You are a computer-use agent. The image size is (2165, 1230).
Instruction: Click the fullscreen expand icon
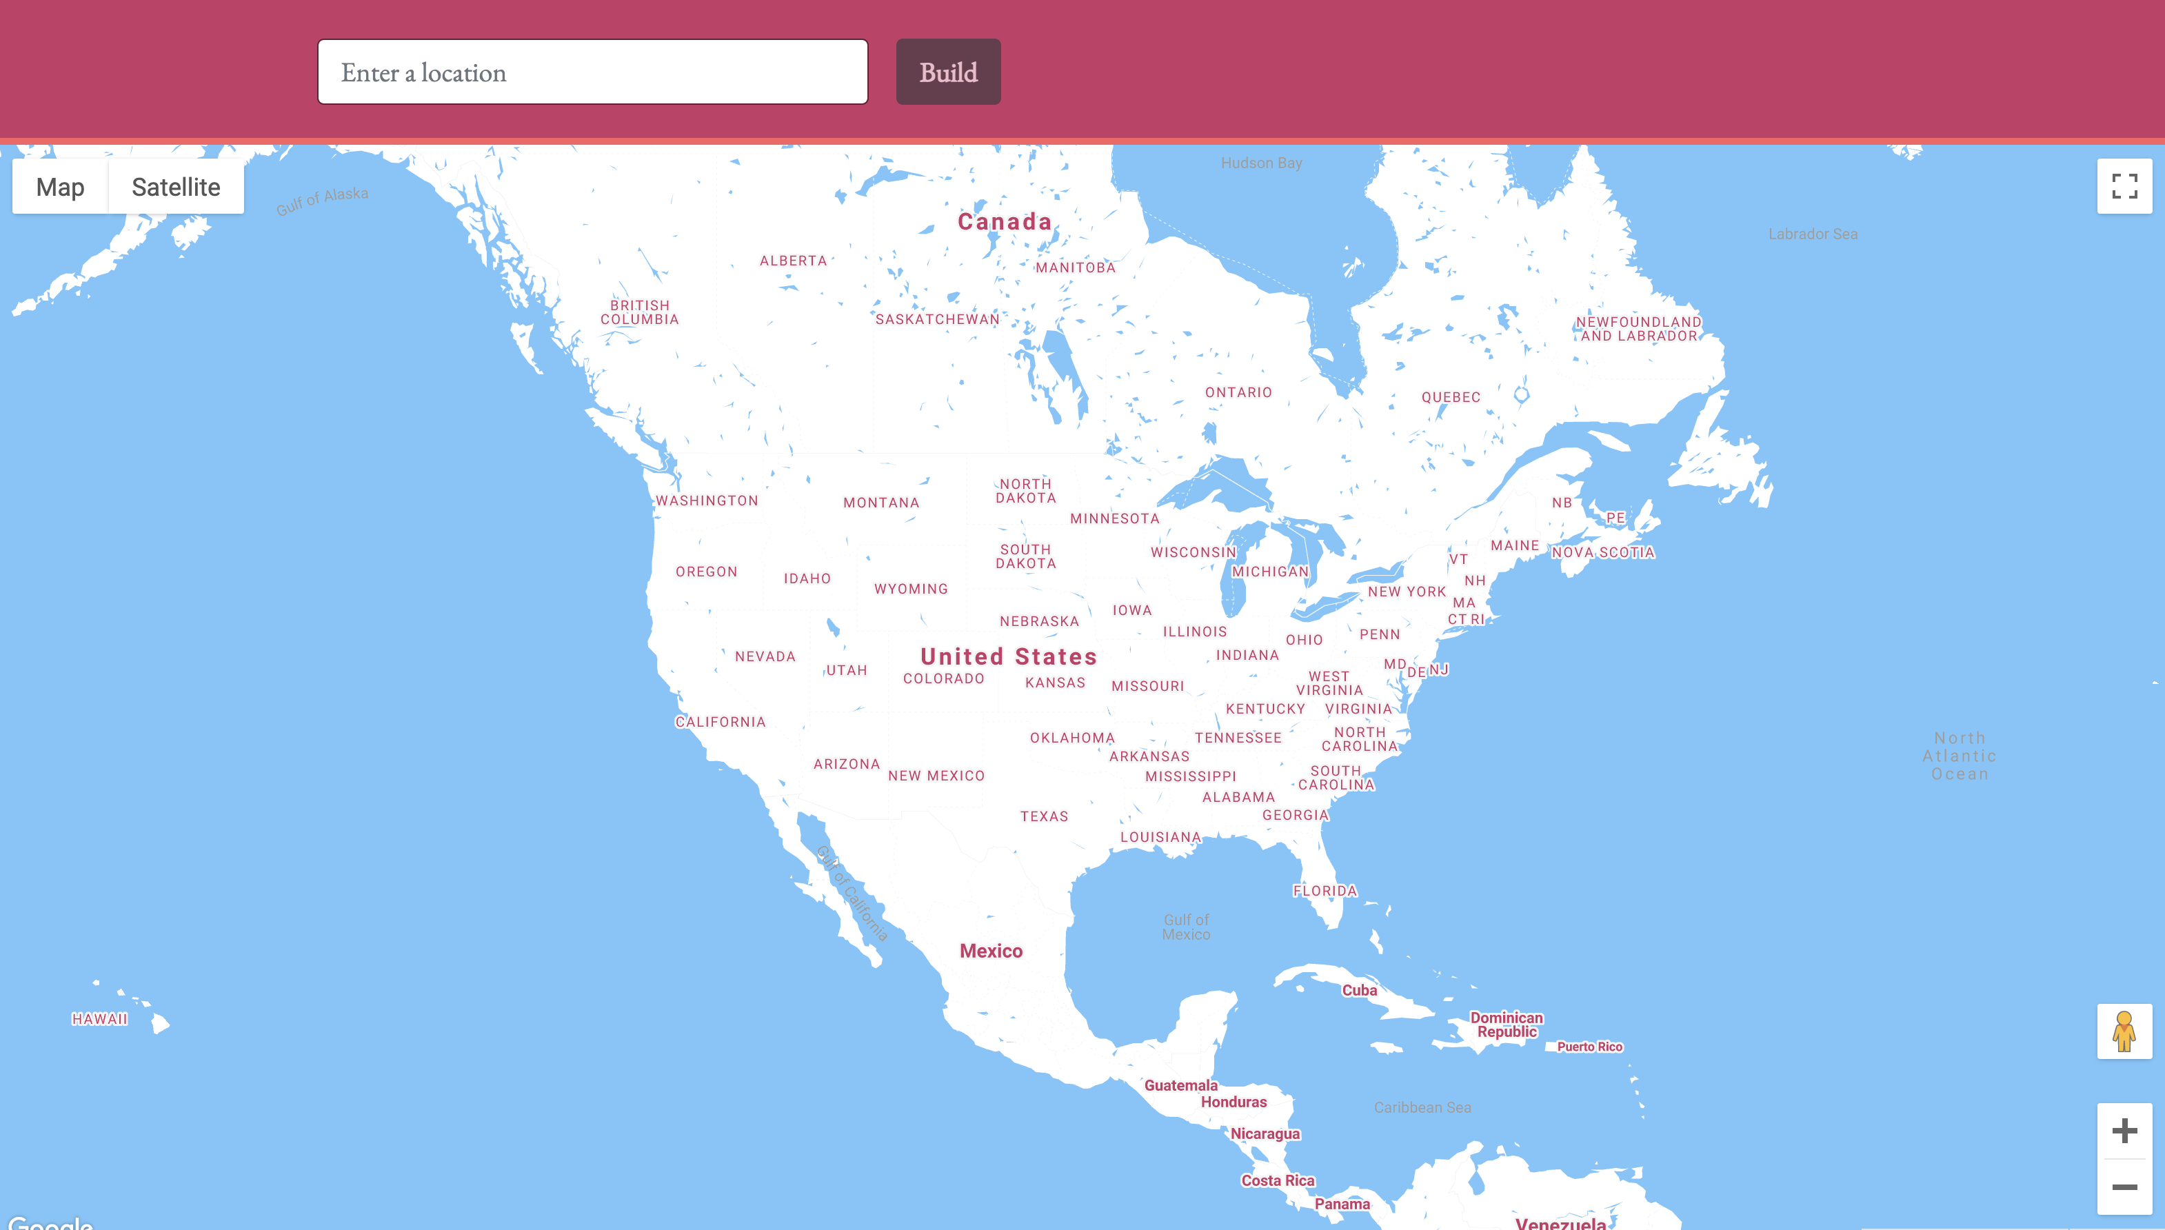coord(2125,186)
